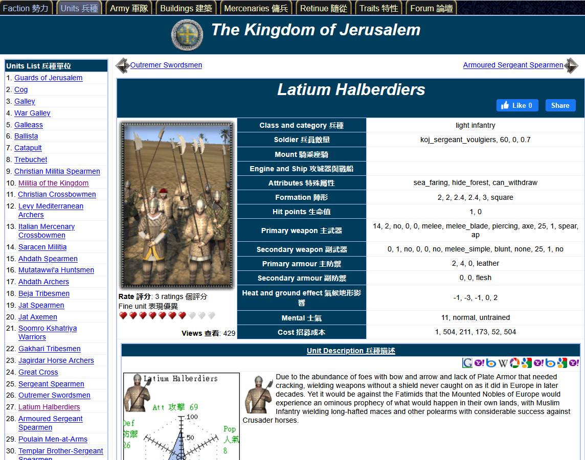The width and height of the screenshot is (585, 460).
Task: Click the Bing icon left of Wikipedia W
Action: tap(491, 363)
